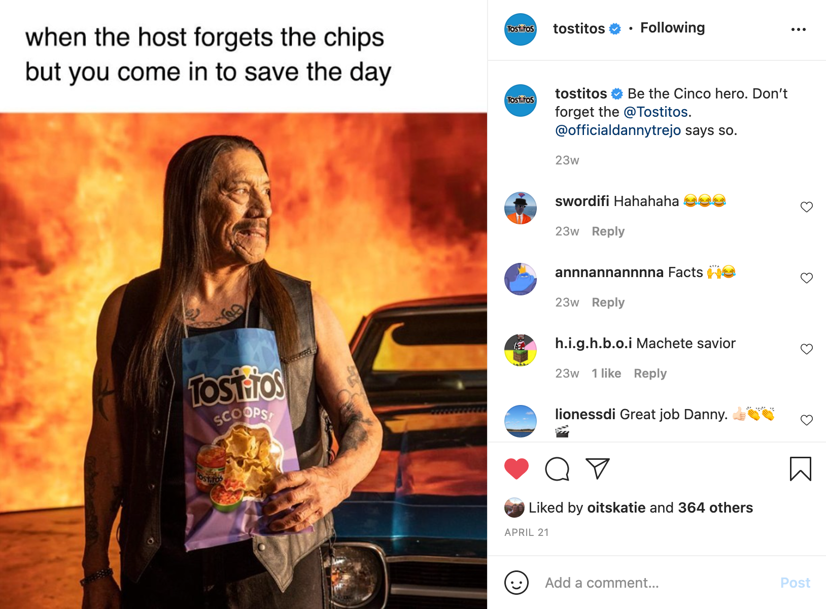Click the Post comment button
This screenshot has height=609, width=826.
point(795,583)
